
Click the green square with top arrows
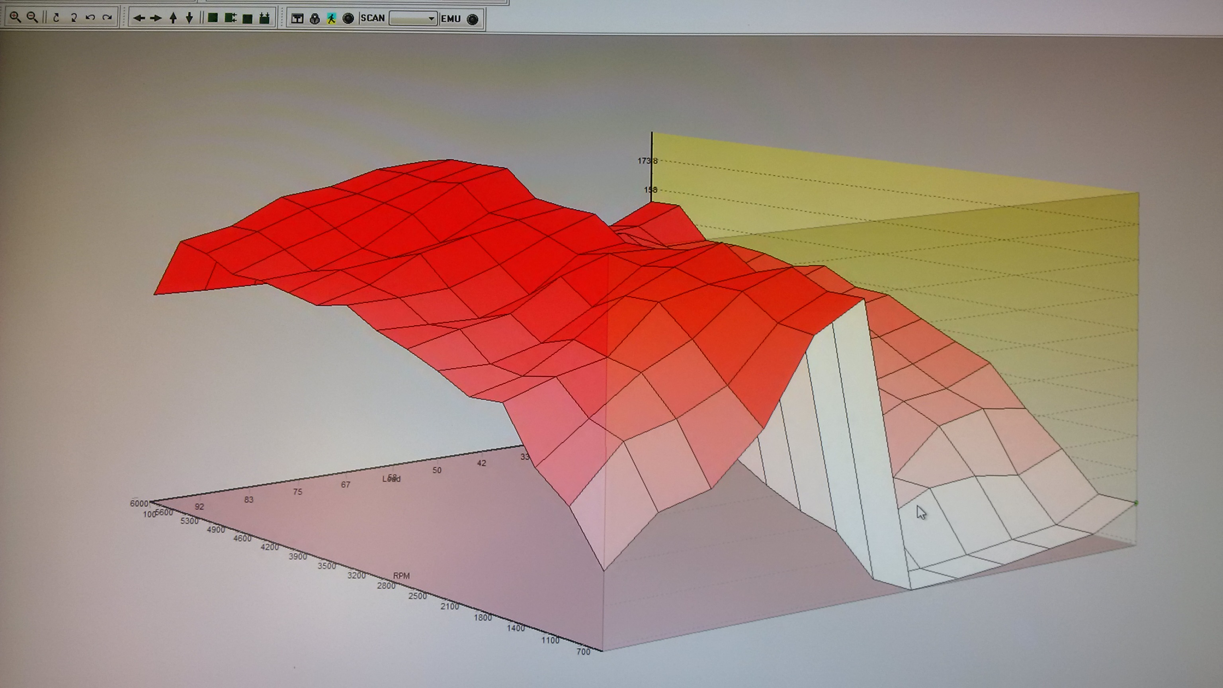pos(264,18)
